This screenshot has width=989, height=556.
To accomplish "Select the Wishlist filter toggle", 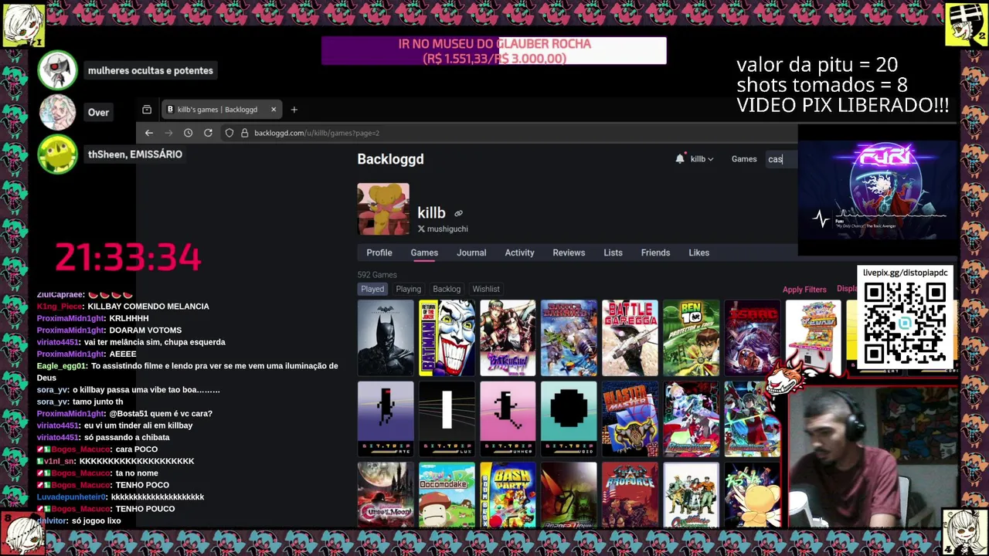I will (x=486, y=289).
